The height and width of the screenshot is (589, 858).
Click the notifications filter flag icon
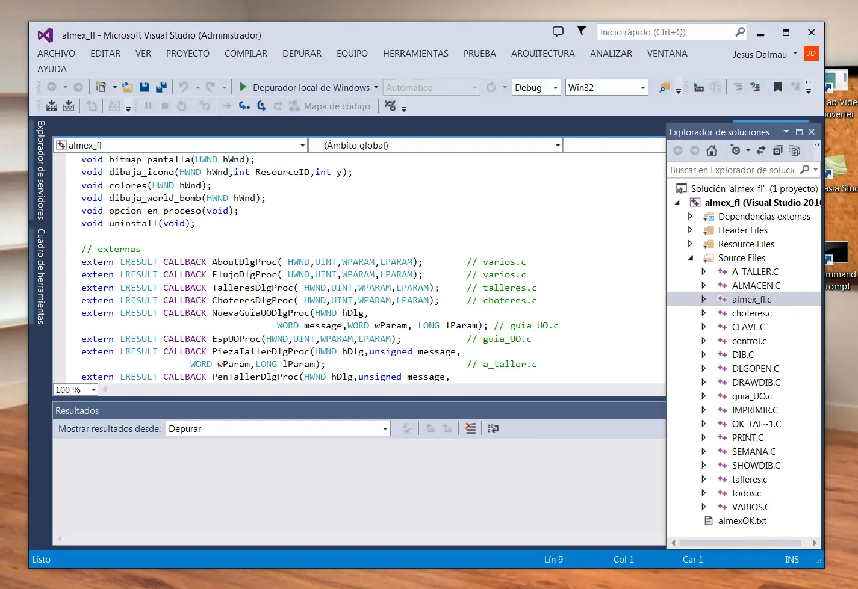point(582,31)
